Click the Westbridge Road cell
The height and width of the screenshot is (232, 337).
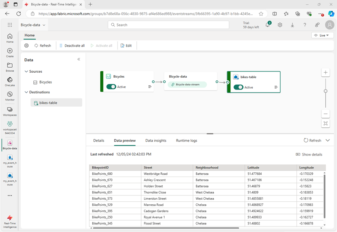click(x=167, y=174)
